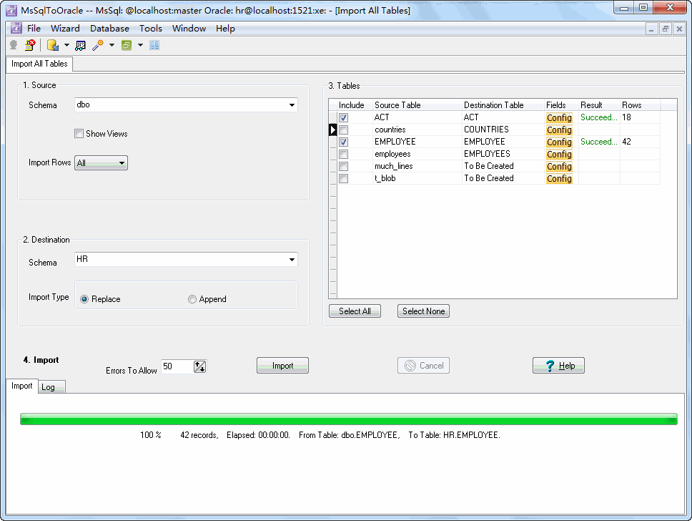
Task: Click the disabled Cancel button
Action: pos(423,366)
